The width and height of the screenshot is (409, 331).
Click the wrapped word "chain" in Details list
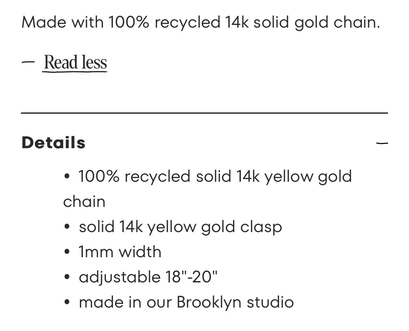[84, 201]
